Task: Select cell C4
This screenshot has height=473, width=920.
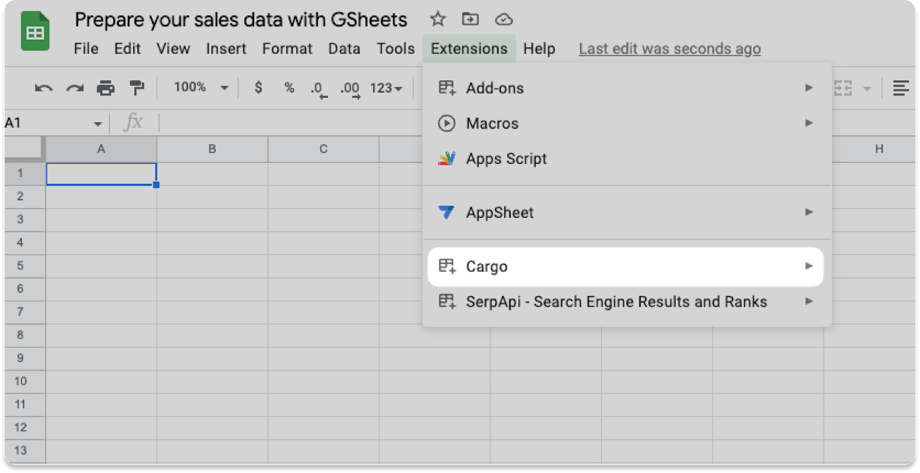Action: 323,243
